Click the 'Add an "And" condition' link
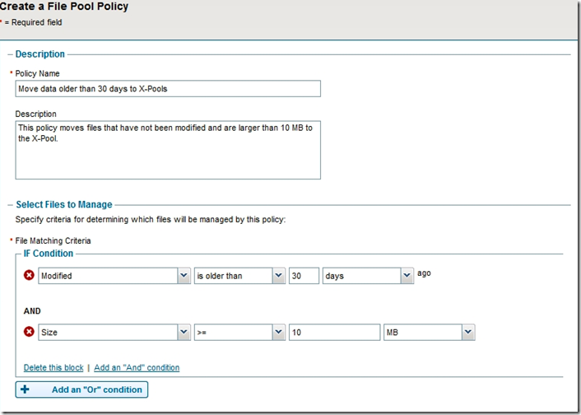581x415 pixels. click(137, 367)
